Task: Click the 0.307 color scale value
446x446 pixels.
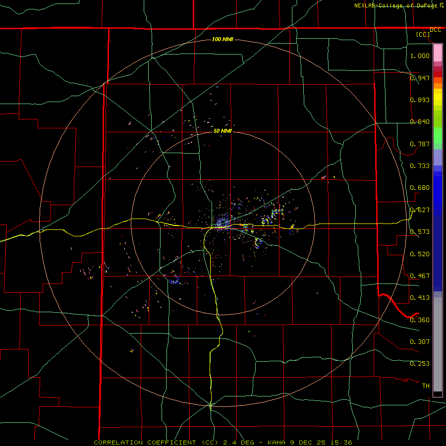Action: coord(420,342)
